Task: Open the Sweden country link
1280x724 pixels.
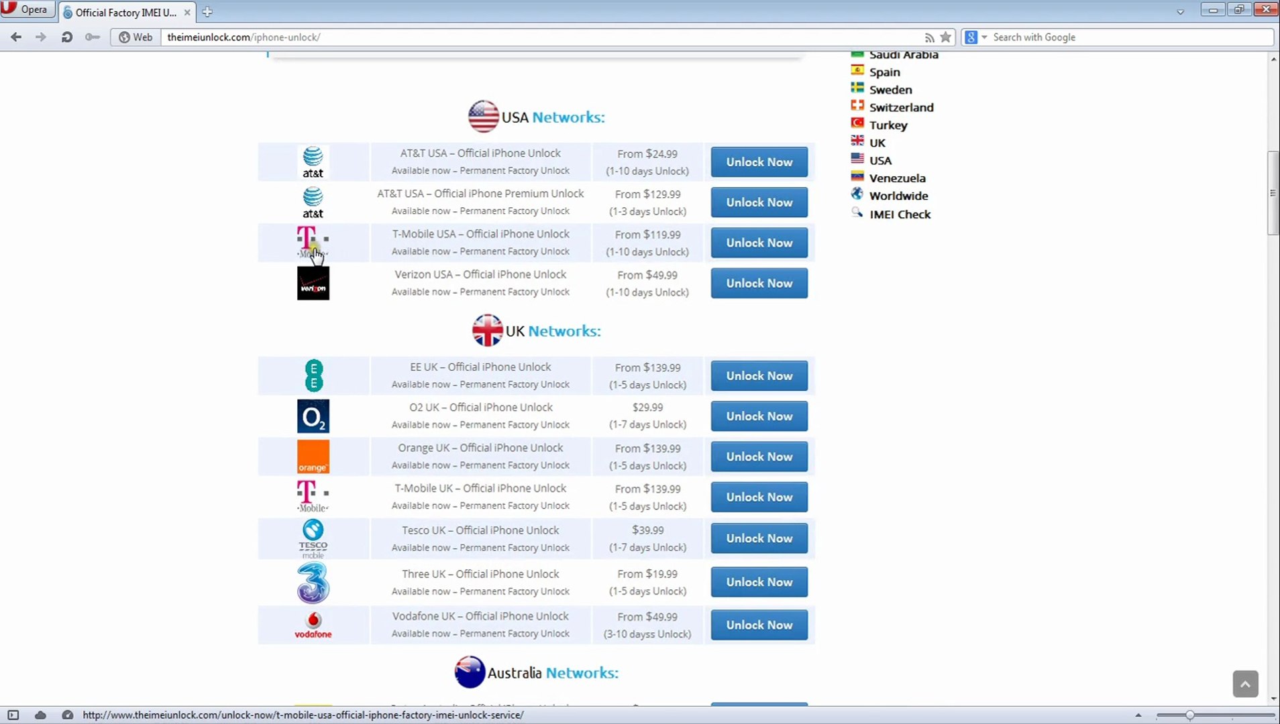Action: pos(890,90)
